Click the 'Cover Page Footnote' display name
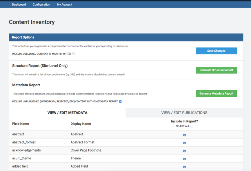Screen dimensions: 251x171 pyautogui.click(x=86, y=150)
